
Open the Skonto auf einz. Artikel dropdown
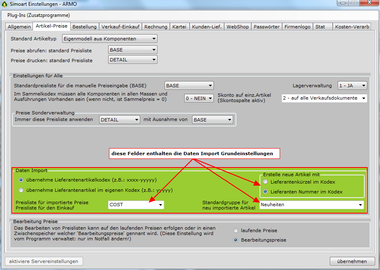pyautogui.click(x=324, y=98)
